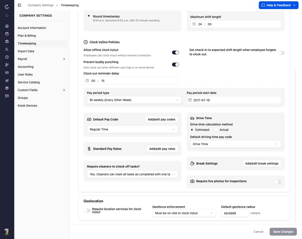302x239 pixels.
Task: Open search from the left sidebar
Action: (x=7, y=16)
